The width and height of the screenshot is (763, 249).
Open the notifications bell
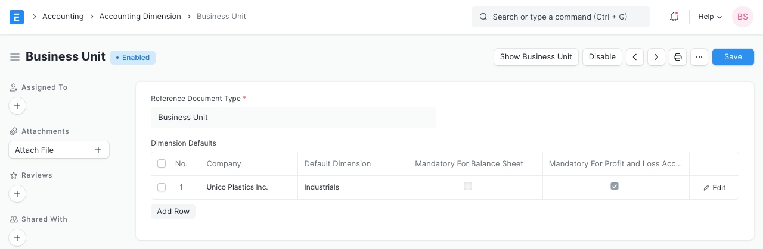[674, 17]
